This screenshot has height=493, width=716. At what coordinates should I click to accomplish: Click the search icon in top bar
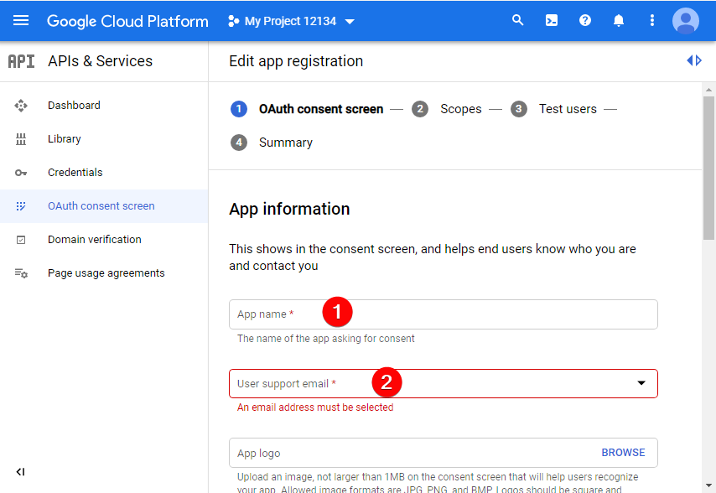click(517, 19)
